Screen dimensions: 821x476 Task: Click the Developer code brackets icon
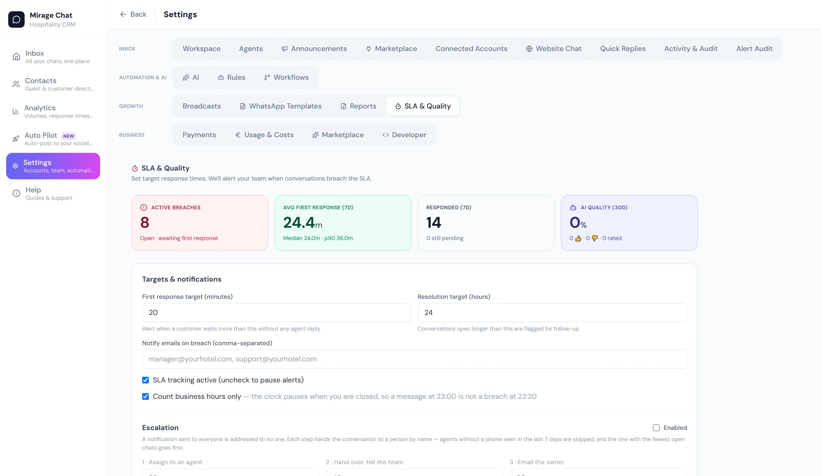pyautogui.click(x=385, y=135)
